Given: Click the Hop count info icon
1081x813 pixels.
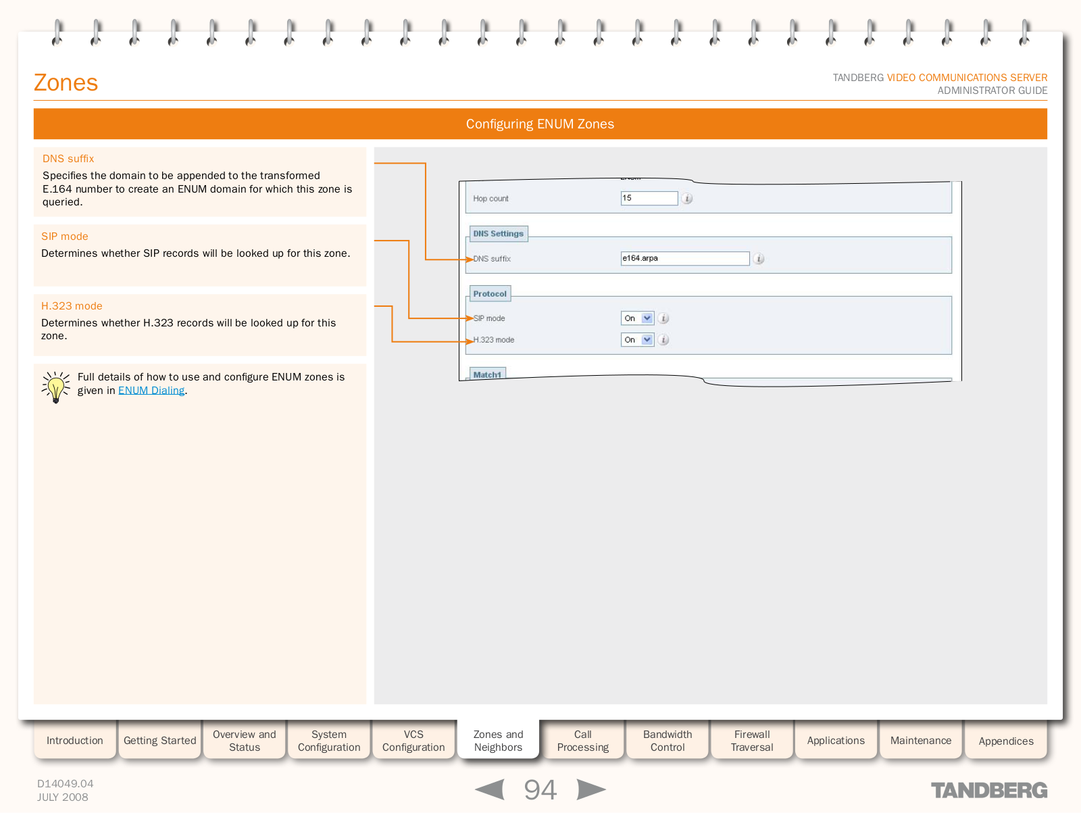Looking at the screenshot, I should click(686, 199).
